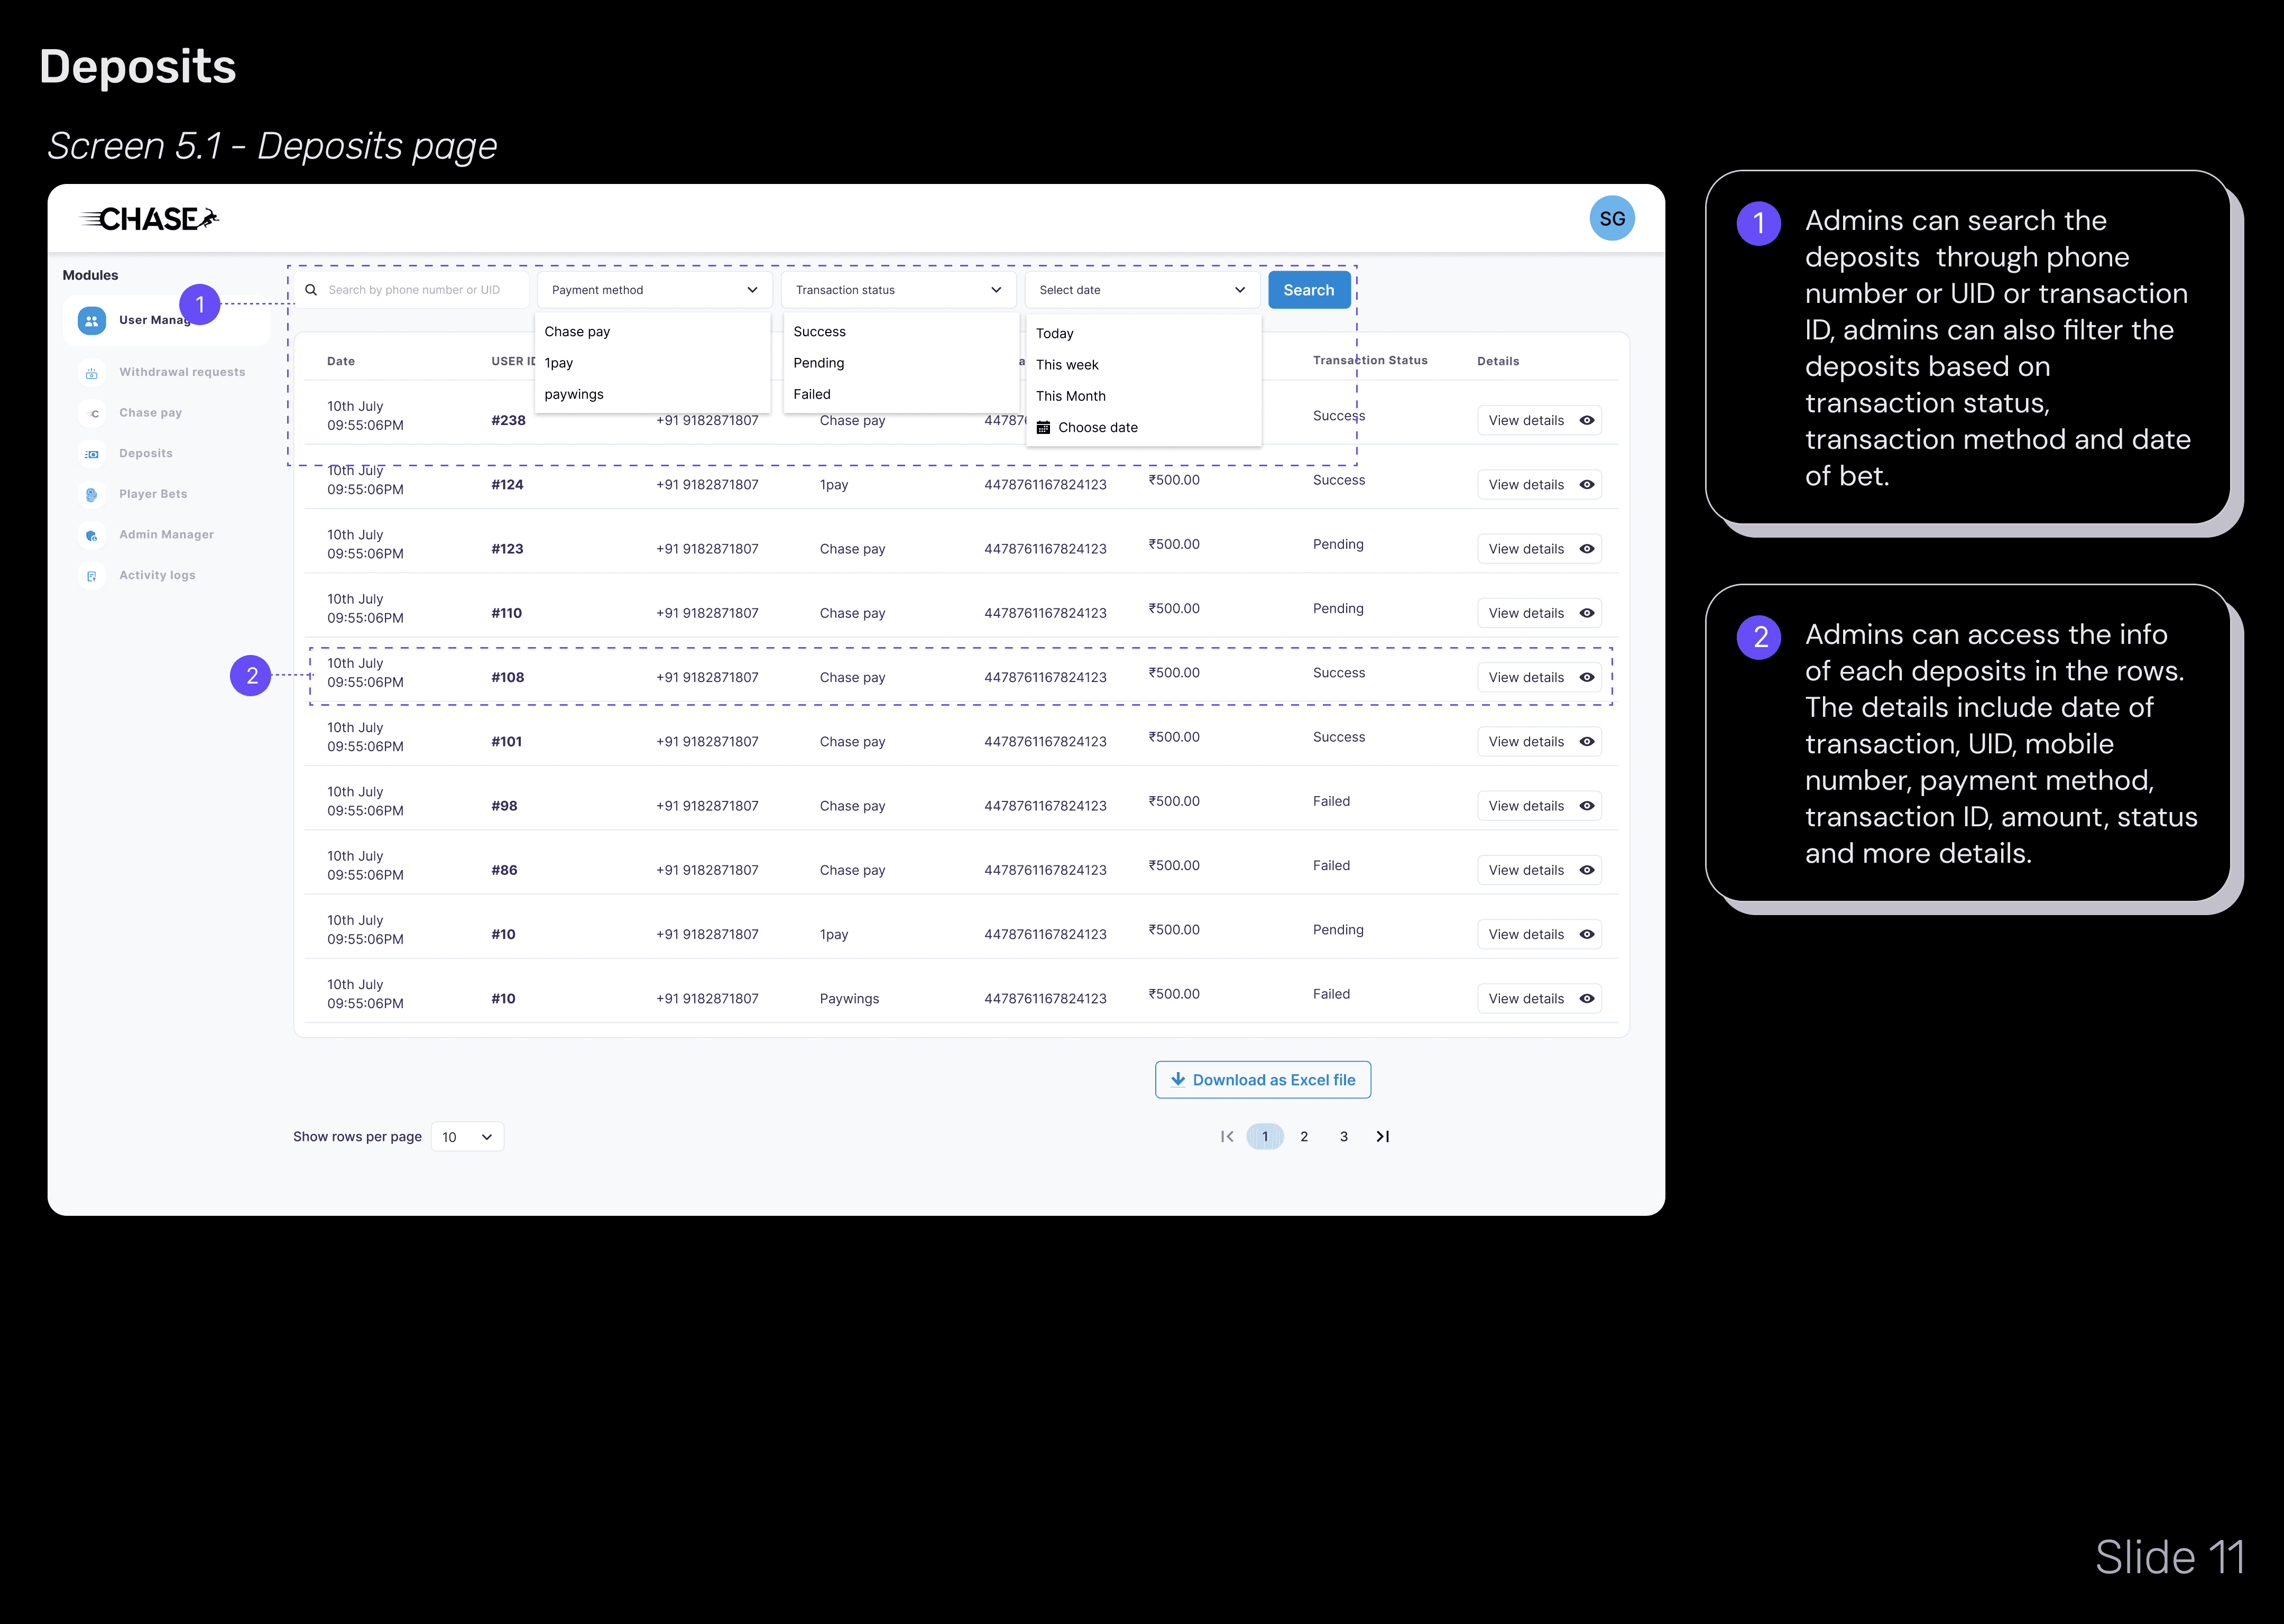Choose the Pending status option

pyautogui.click(x=819, y=363)
